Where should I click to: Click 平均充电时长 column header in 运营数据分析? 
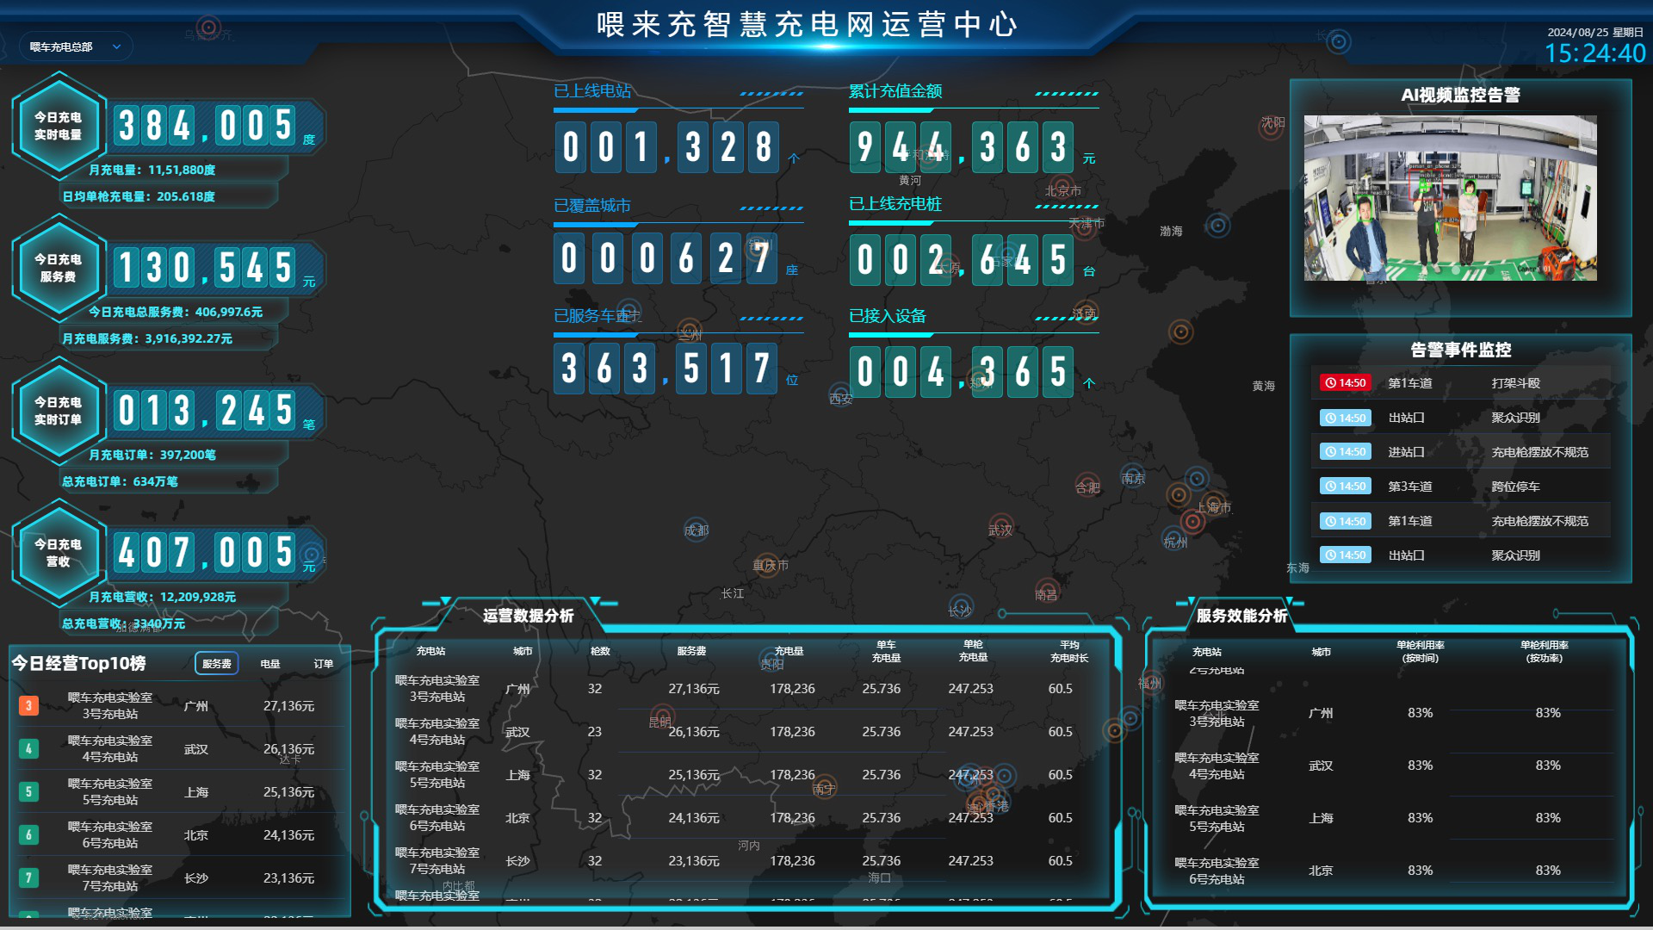(1069, 651)
